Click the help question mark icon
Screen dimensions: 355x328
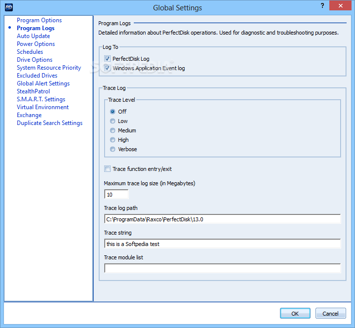pyautogui.click(x=322, y=5)
